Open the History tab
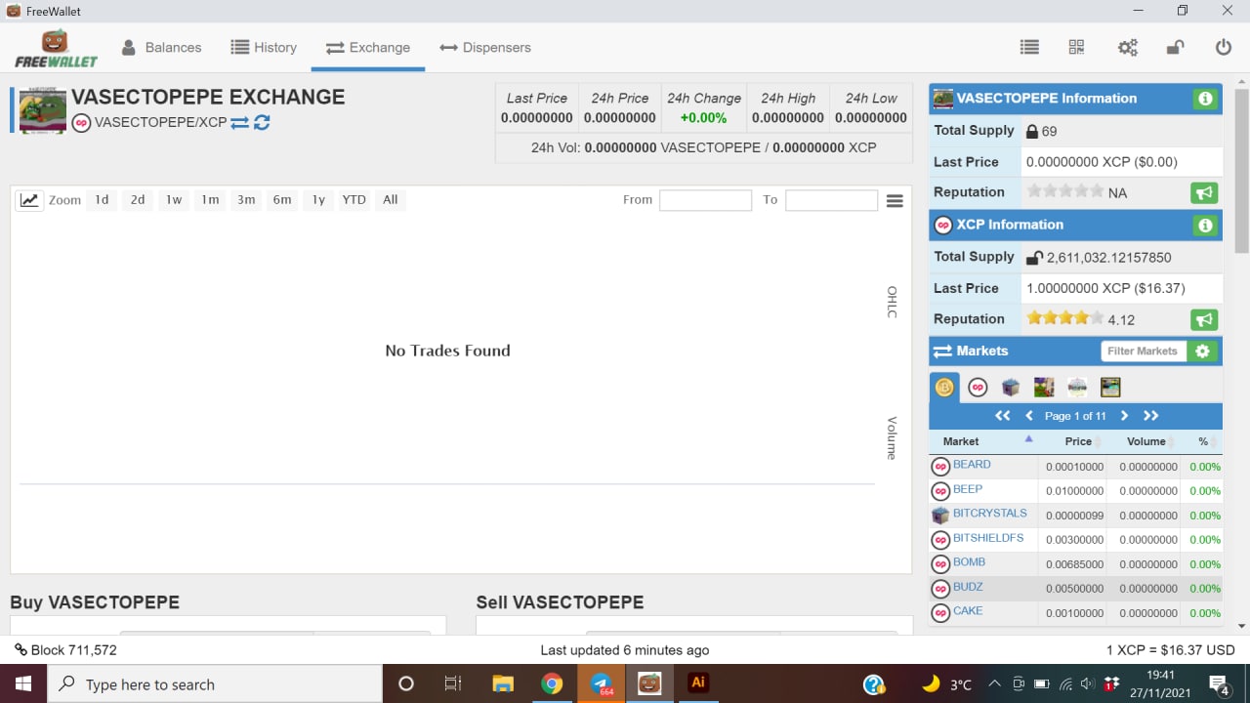The width and height of the screenshot is (1250, 703). 264,47
